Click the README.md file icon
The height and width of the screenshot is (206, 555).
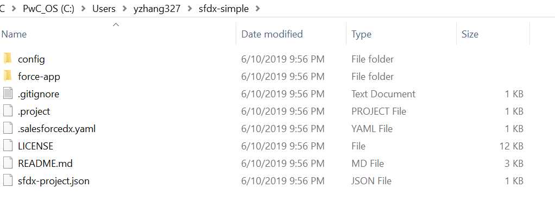(8, 163)
